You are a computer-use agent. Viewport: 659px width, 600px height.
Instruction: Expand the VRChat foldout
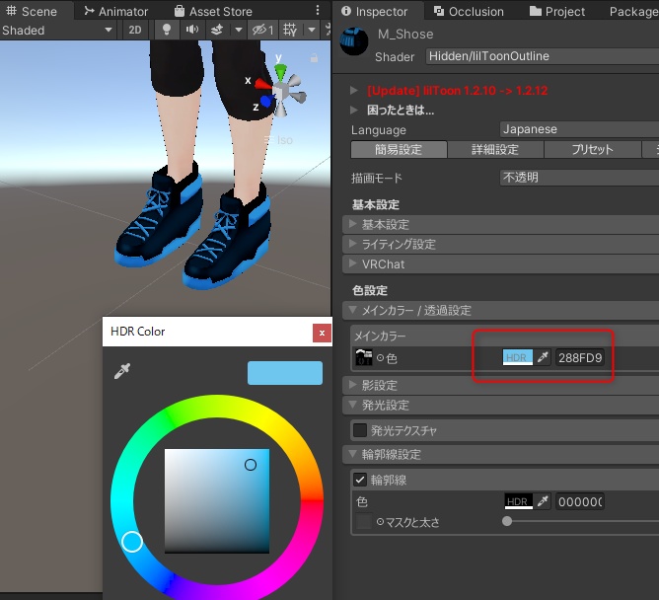501,264
